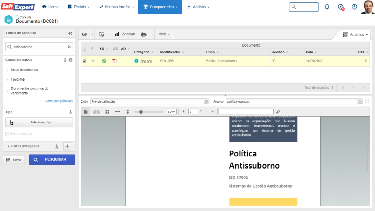Click the eye view icon in toolbar
This screenshot has height=211, width=375.
point(85,34)
